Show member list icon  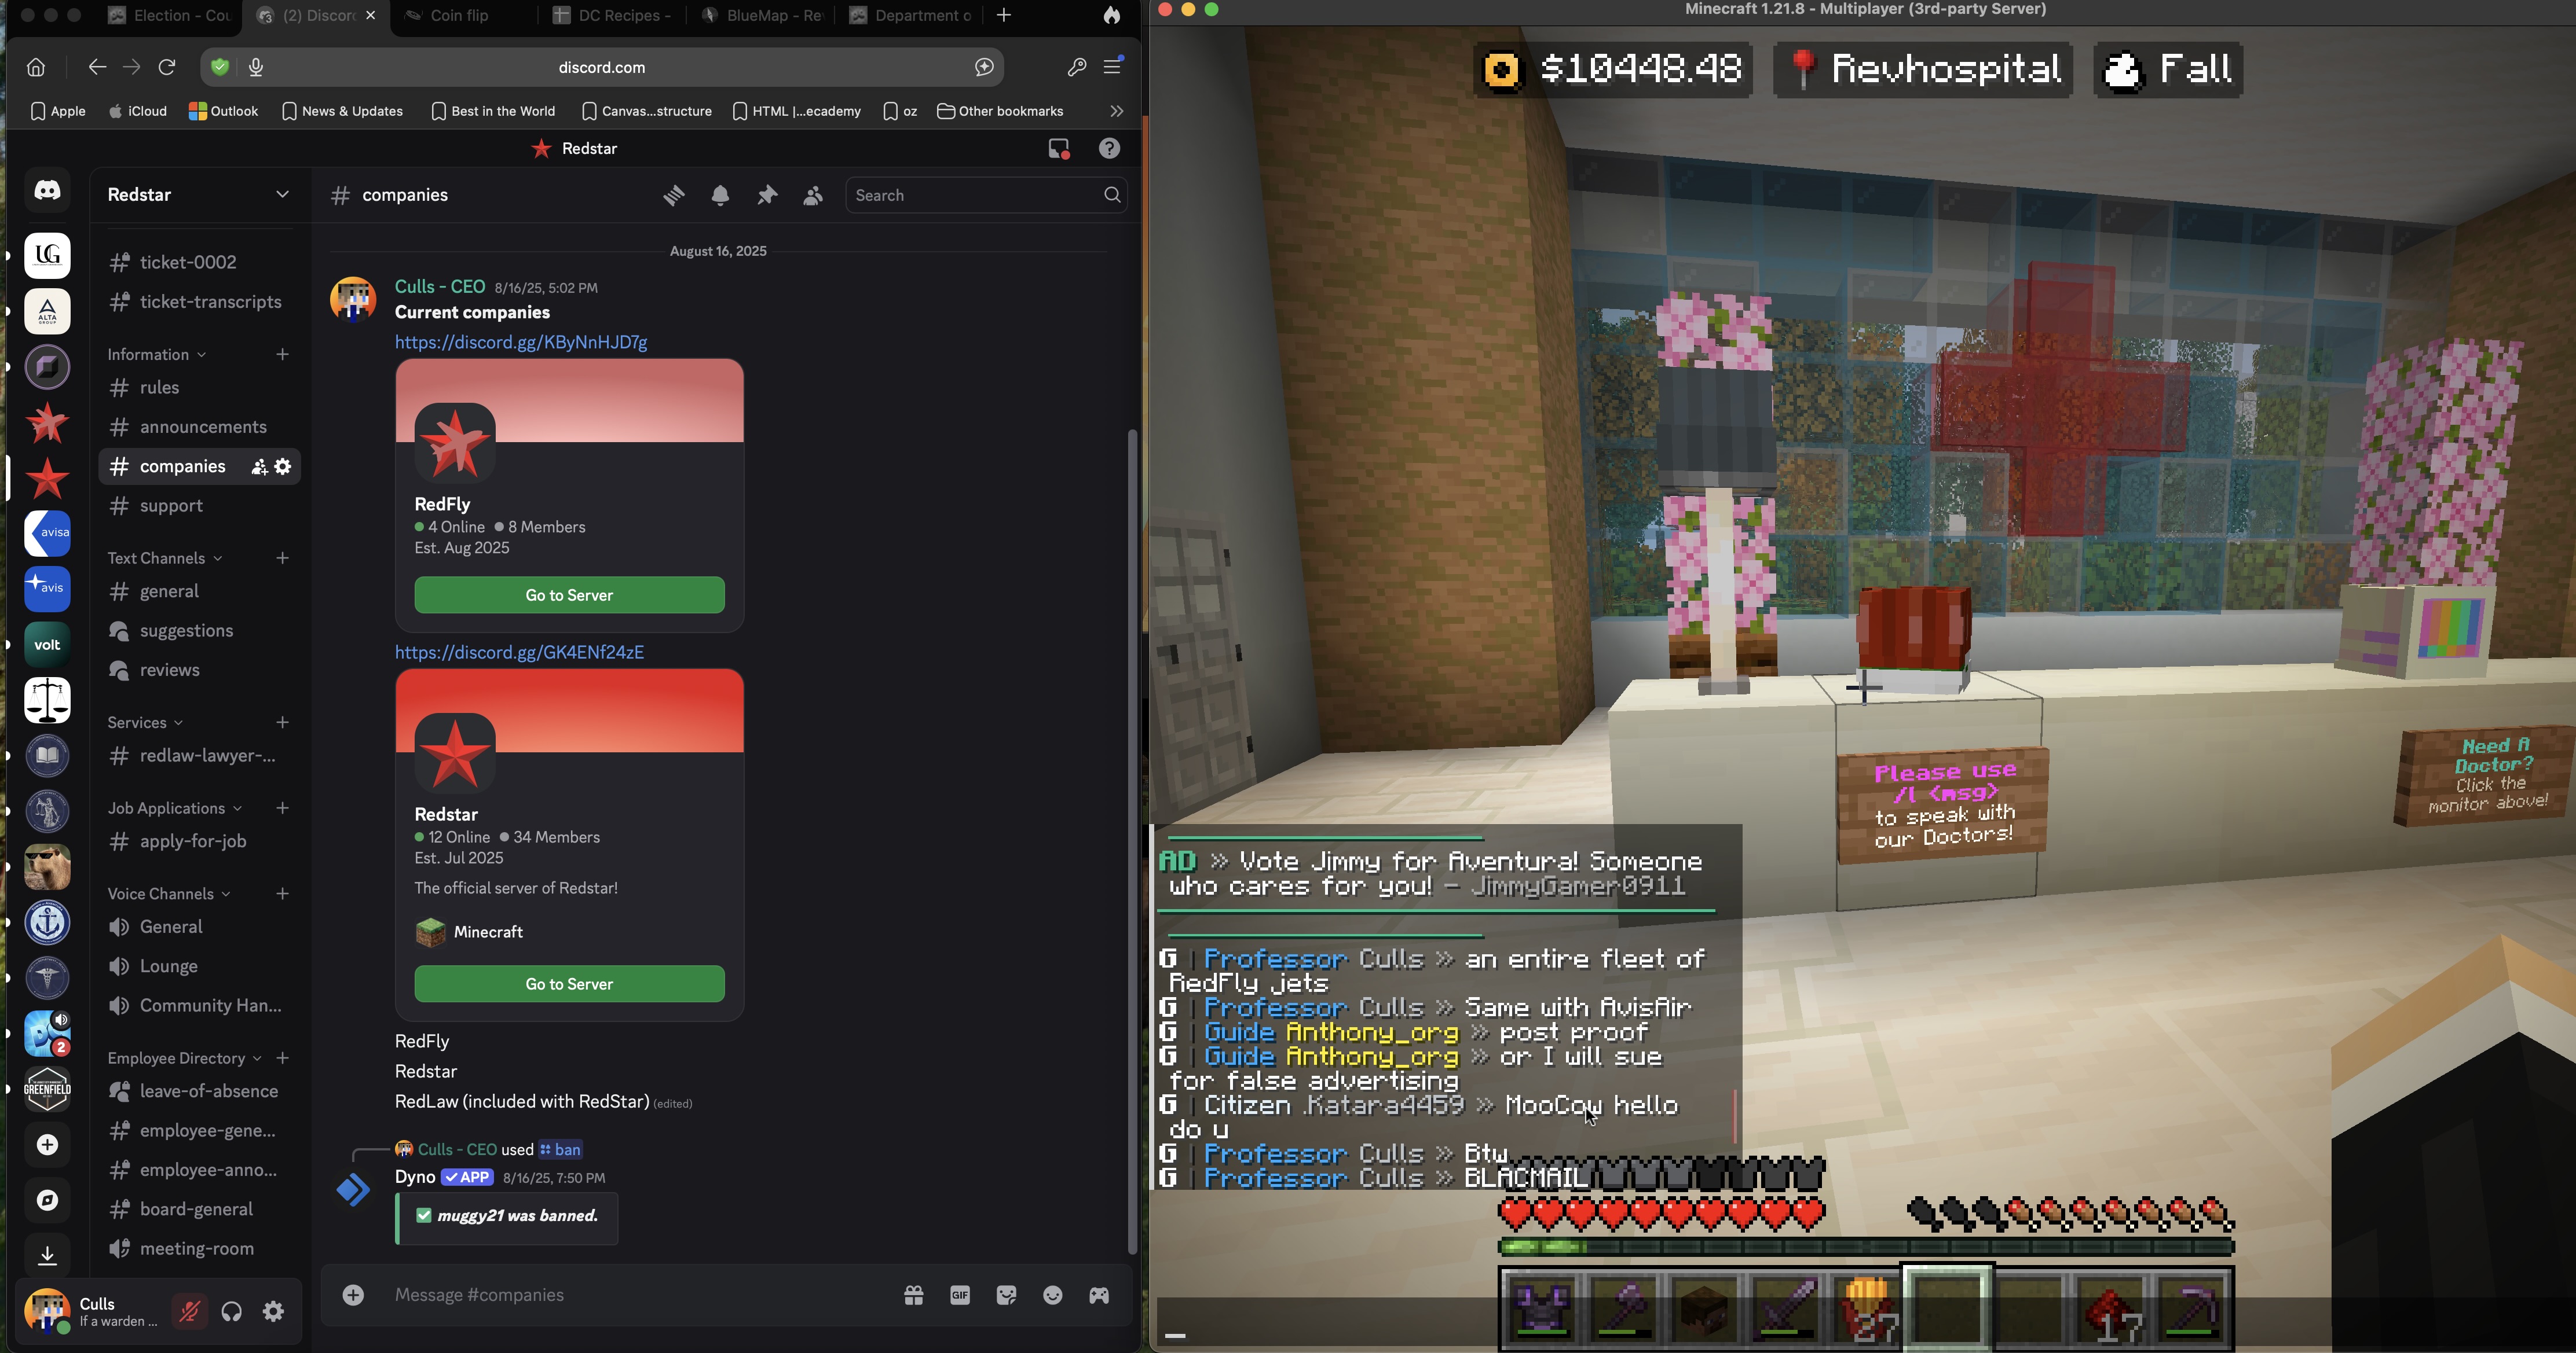pyautogui.click(x=813, y=196)
